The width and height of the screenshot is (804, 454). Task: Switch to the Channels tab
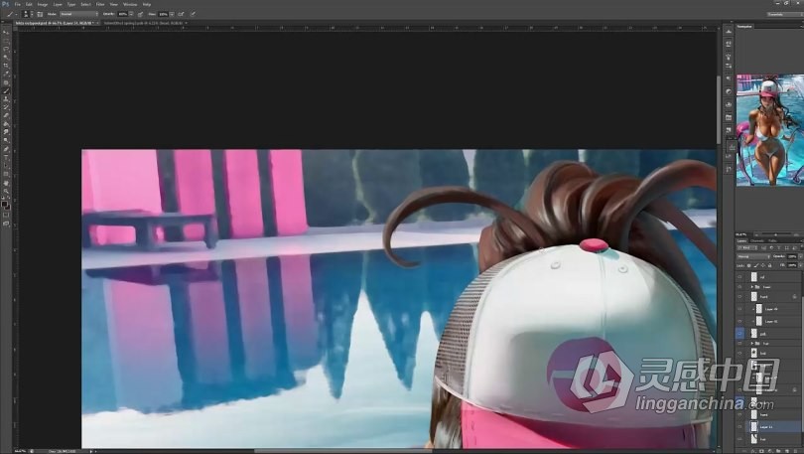pyautogui.click(x=757, y=240)
